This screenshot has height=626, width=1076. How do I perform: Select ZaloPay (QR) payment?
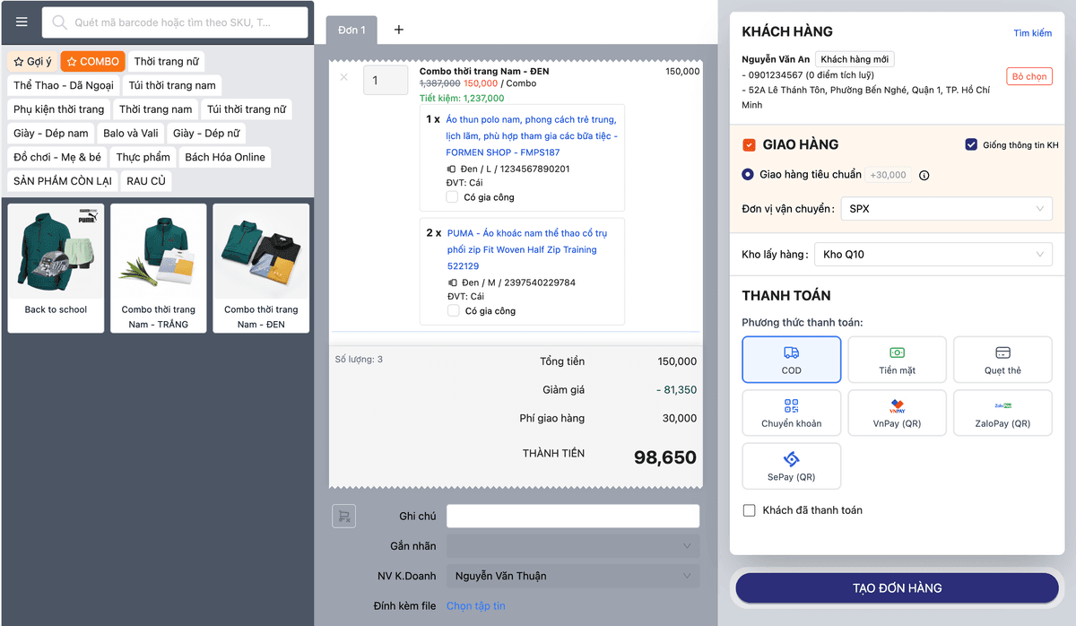tap(1002, 413)
